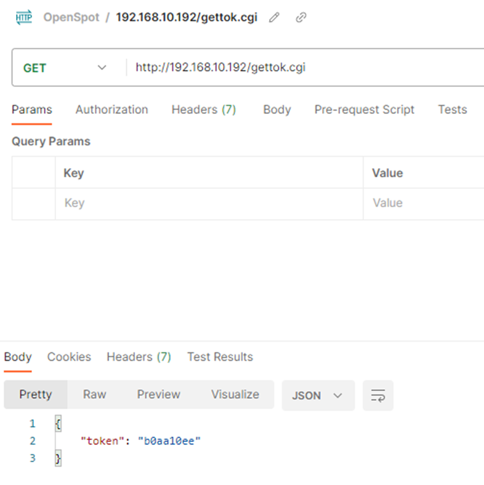The image size is (484, 485).
Task: Click the HTTP request type icon
Action: pos(24,17)
